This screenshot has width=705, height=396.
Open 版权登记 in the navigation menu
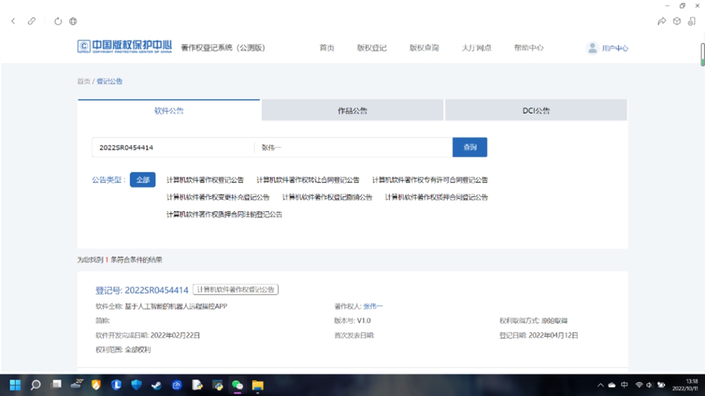(371, 48)
